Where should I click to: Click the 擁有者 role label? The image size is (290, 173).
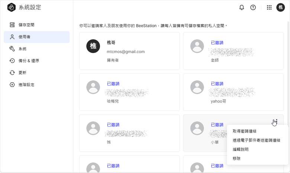(113, 60)
